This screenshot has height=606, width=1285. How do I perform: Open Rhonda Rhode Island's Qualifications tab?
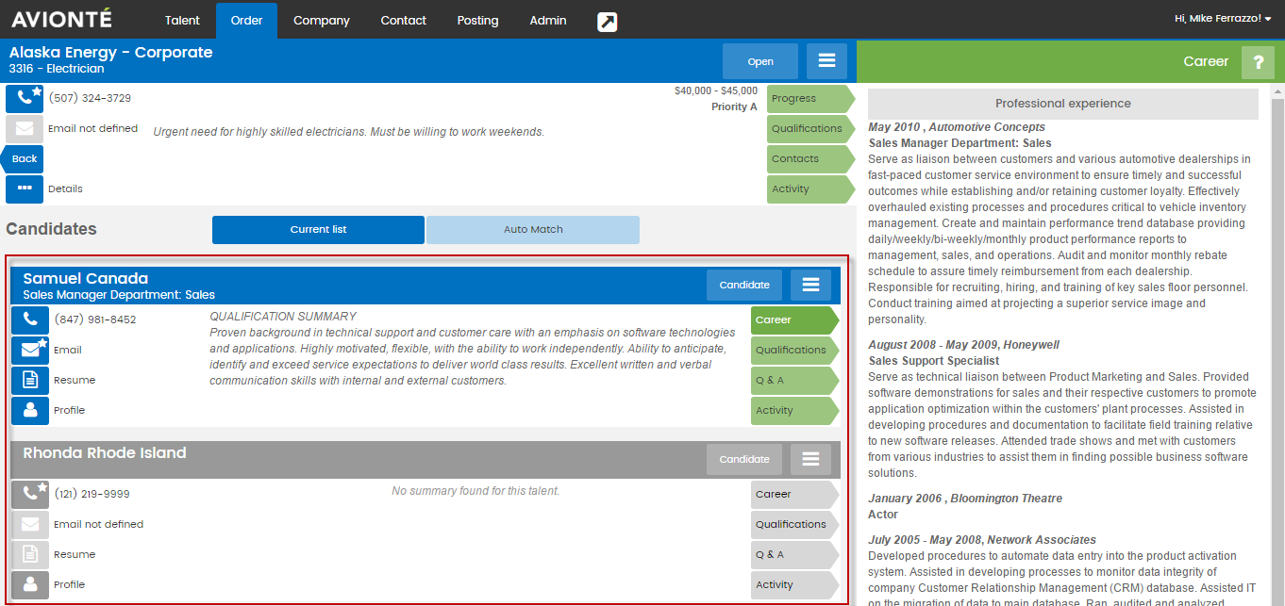pyautogui.click(x=794, y=524)
